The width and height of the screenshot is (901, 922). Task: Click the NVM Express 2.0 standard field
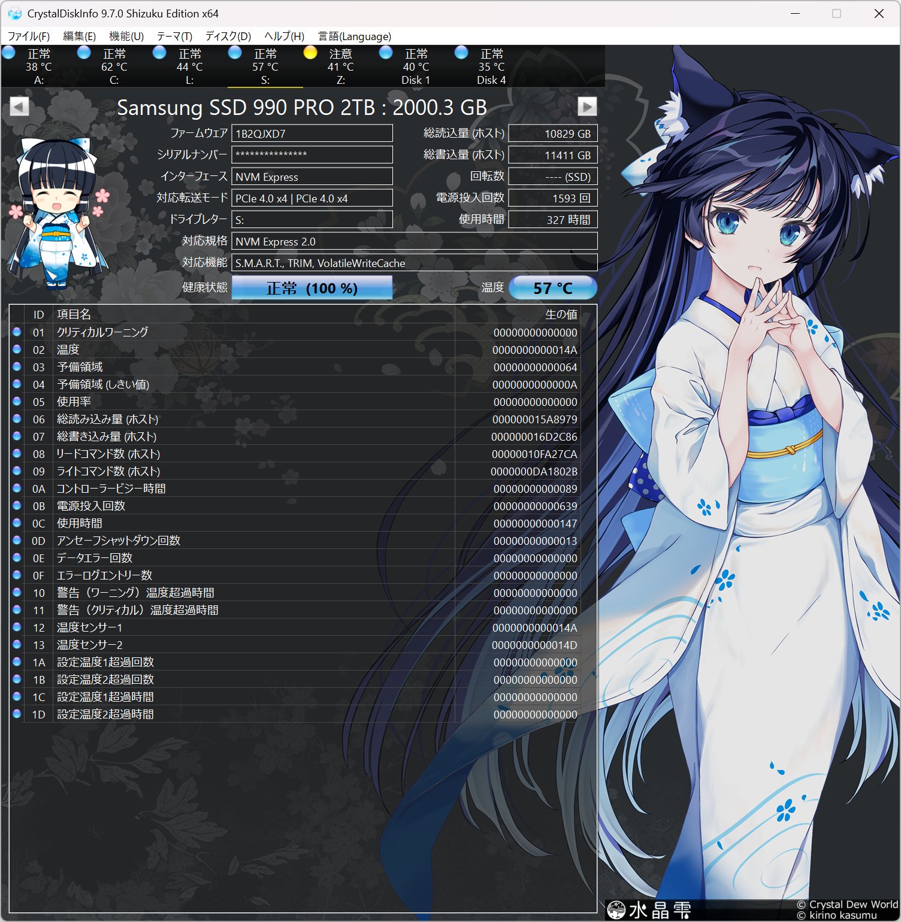(415, 241)
